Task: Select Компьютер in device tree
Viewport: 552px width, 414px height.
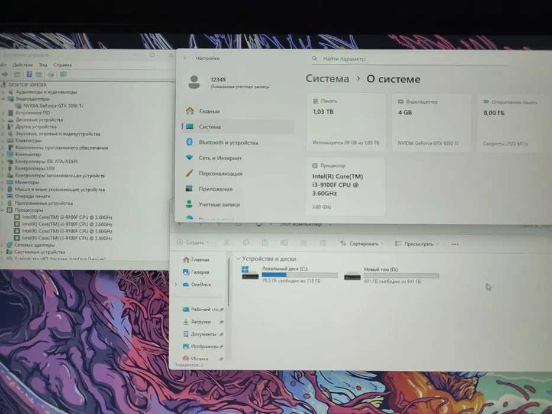Action: (x=28, y=154)
